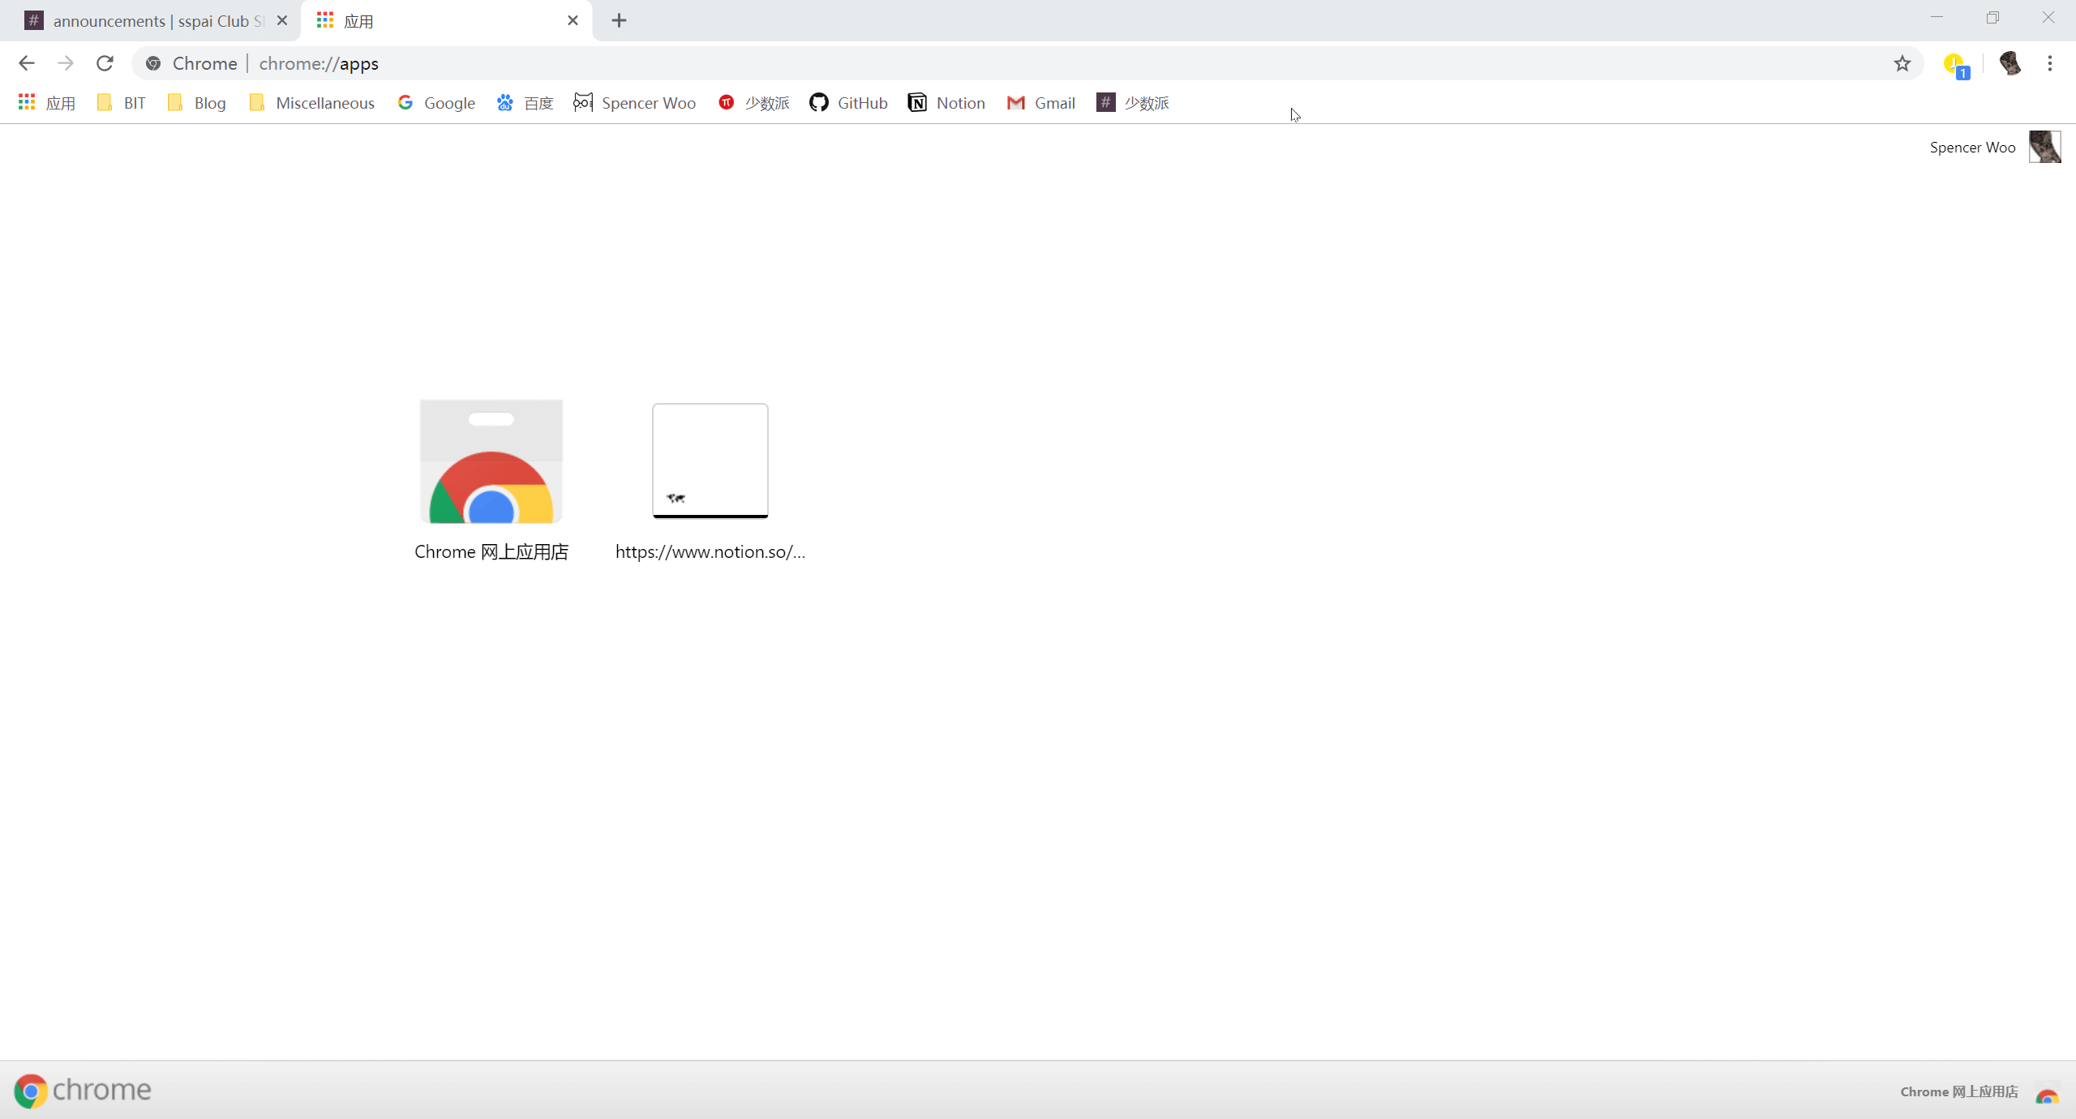Close the 应用 tab

click(x=573, y=21)
